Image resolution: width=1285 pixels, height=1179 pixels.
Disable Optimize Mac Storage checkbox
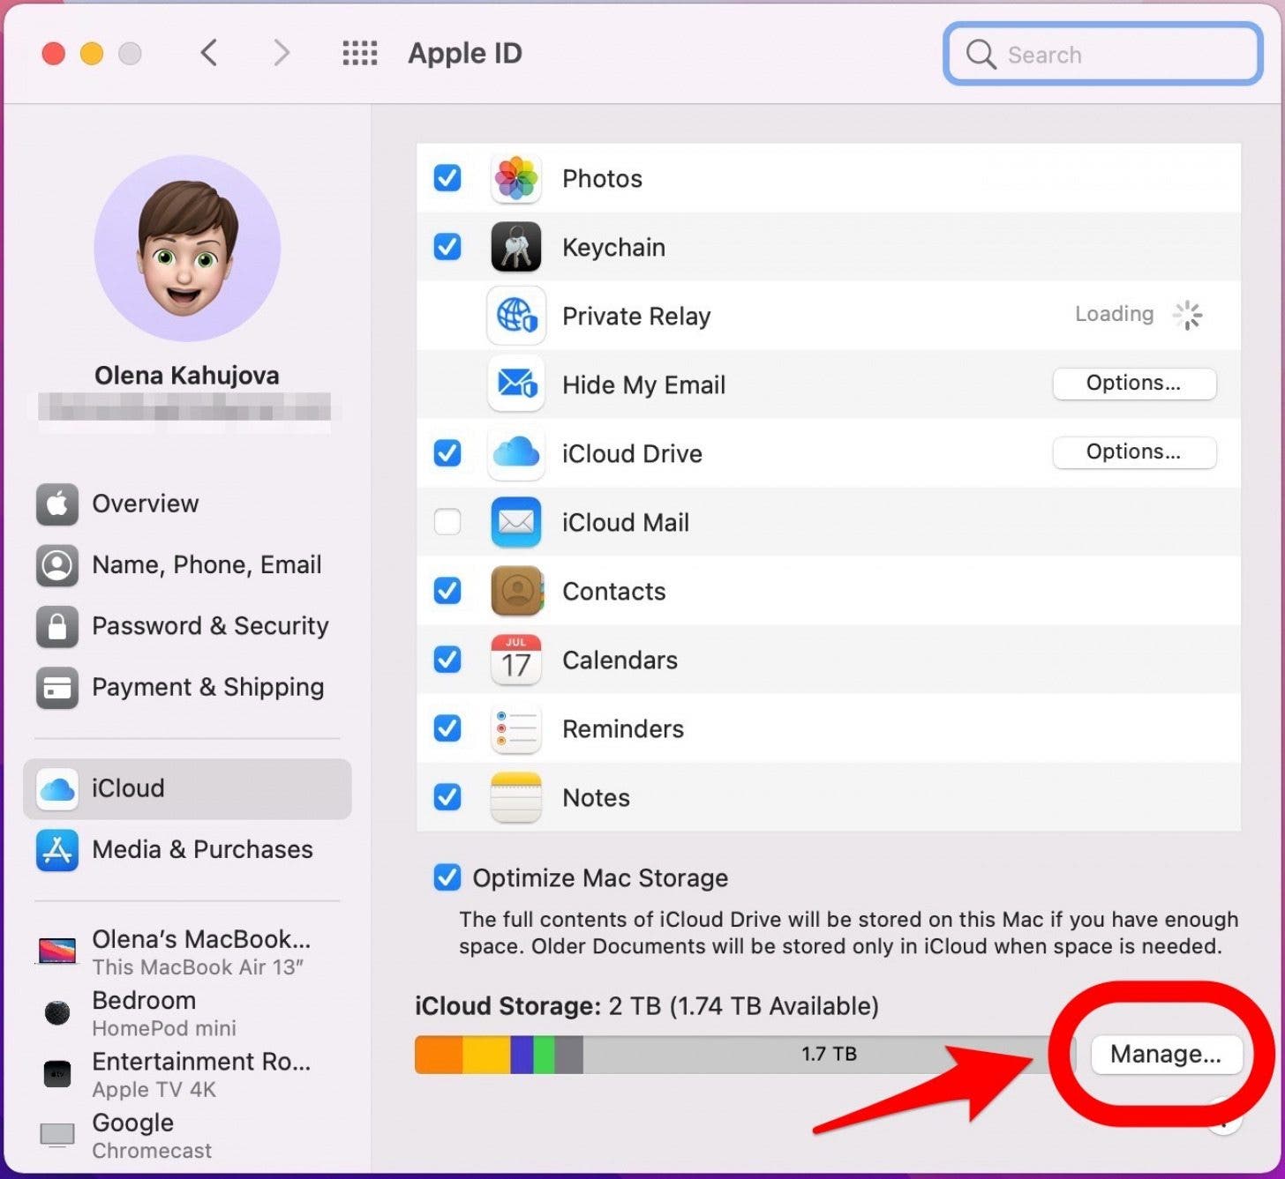[447, 877]
